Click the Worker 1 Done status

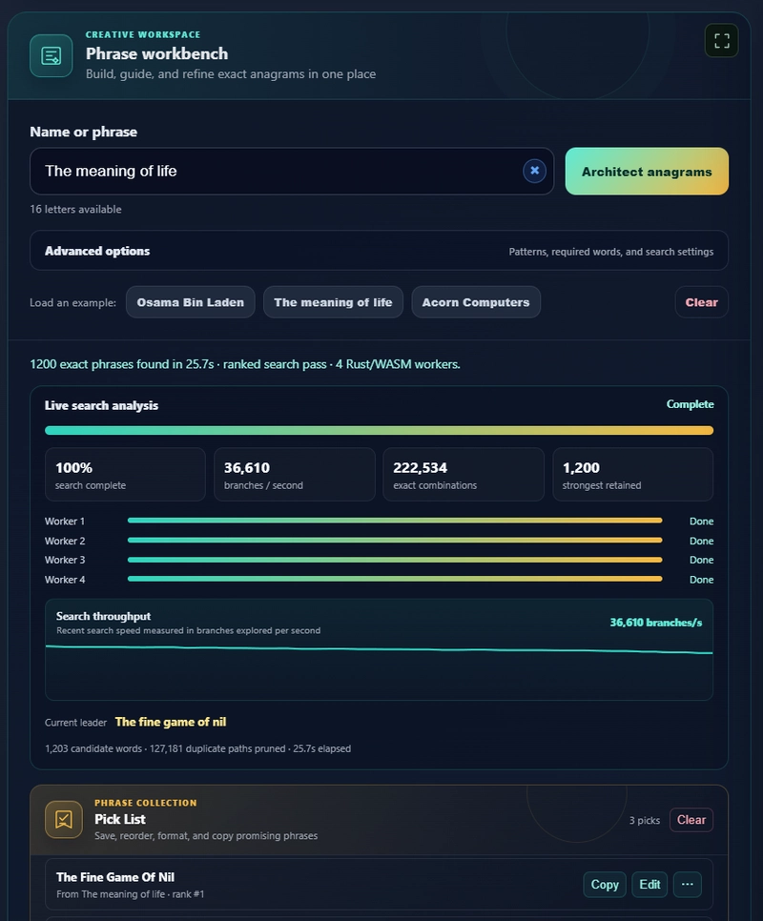coord(701,521)
